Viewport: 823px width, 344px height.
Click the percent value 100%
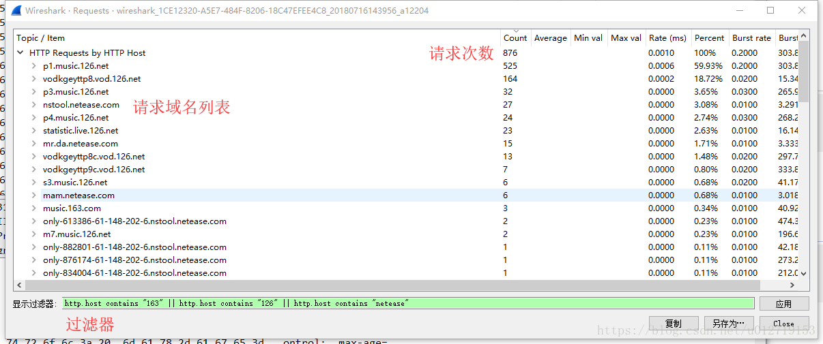pyautogui.click(x=705, y=53)
